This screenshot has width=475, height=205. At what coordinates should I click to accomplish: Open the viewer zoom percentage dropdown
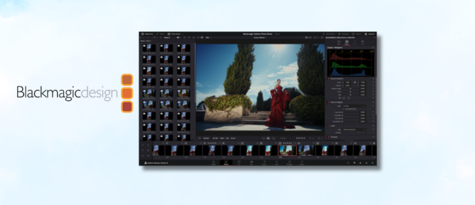coord(208,37)
